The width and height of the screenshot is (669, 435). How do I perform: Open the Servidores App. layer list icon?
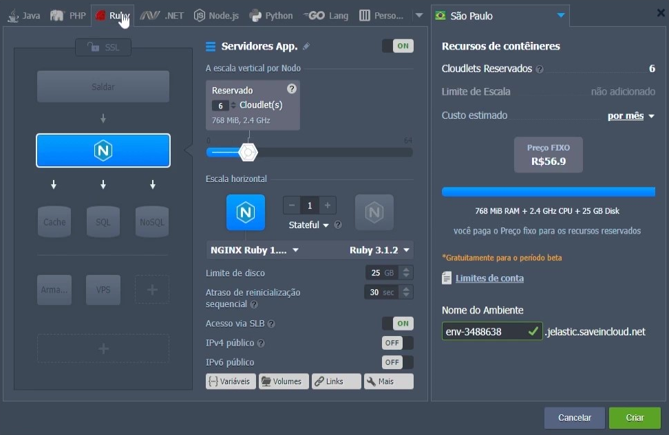coord(211,46)
